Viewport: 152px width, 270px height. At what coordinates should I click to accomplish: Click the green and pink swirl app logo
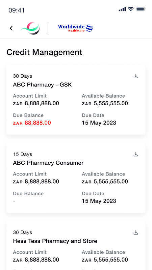tap(30, 28)
